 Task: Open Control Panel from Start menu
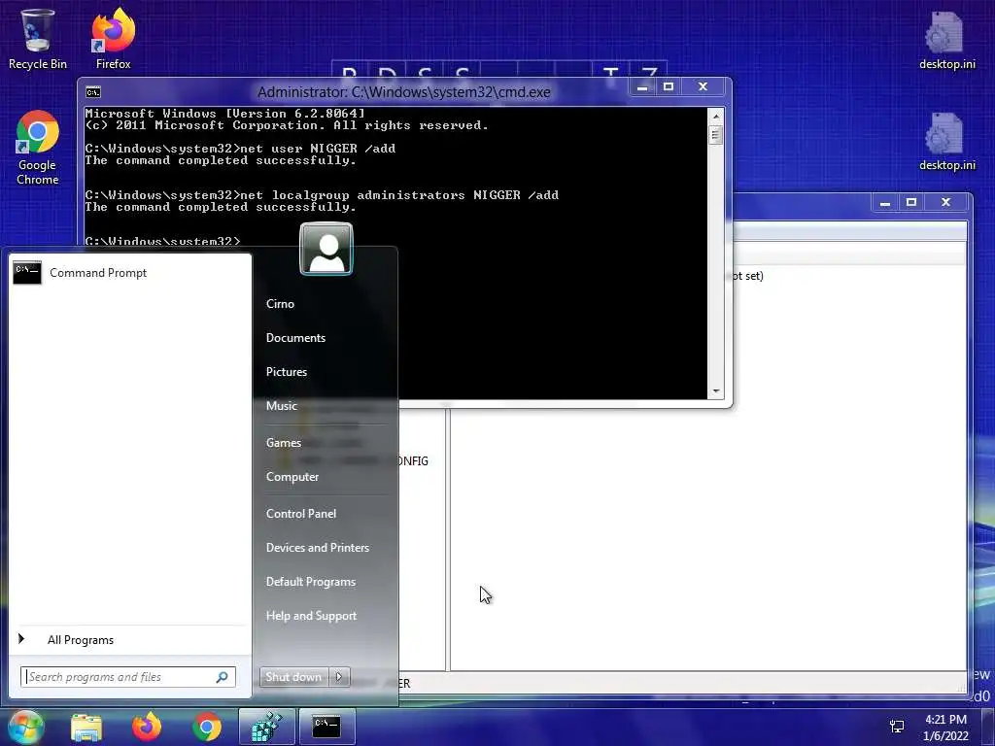click(x=301, y=514)
